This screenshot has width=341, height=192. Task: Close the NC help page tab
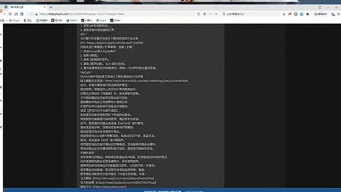[45, 7]
